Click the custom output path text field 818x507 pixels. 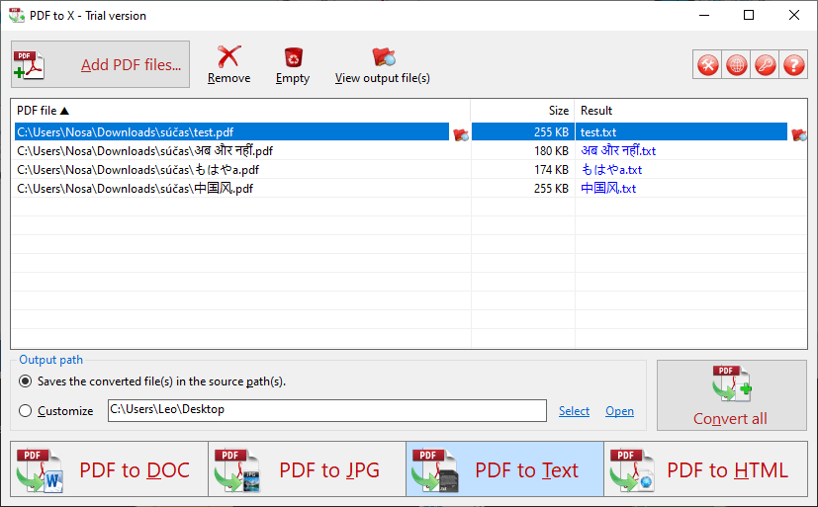click(x=327, y=410)
